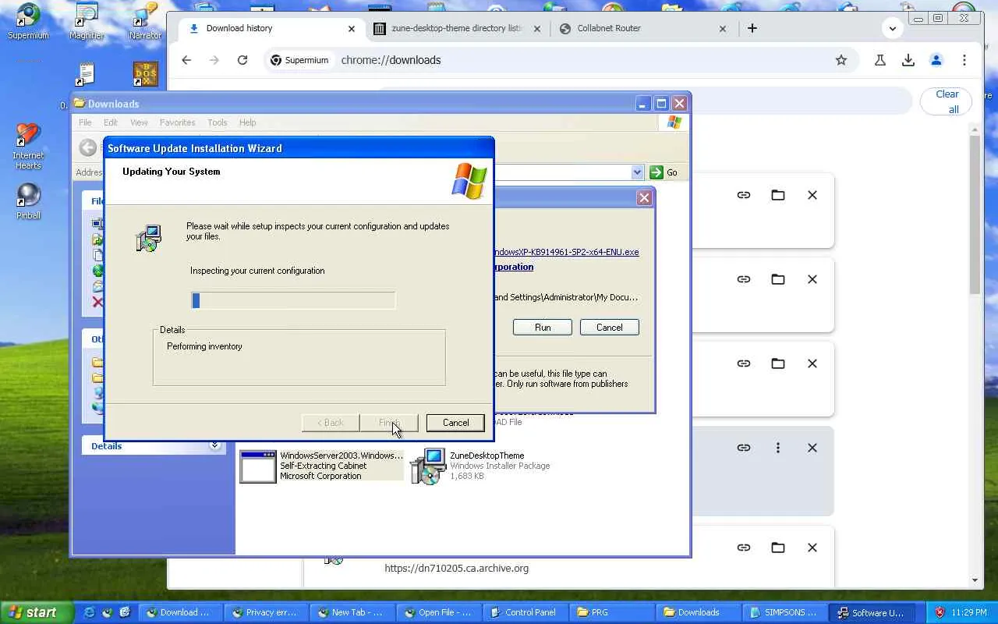This screenshot has width=998, height=624.
Task: Open the Favorites menu in Downloads window
Action: point(178,122)
